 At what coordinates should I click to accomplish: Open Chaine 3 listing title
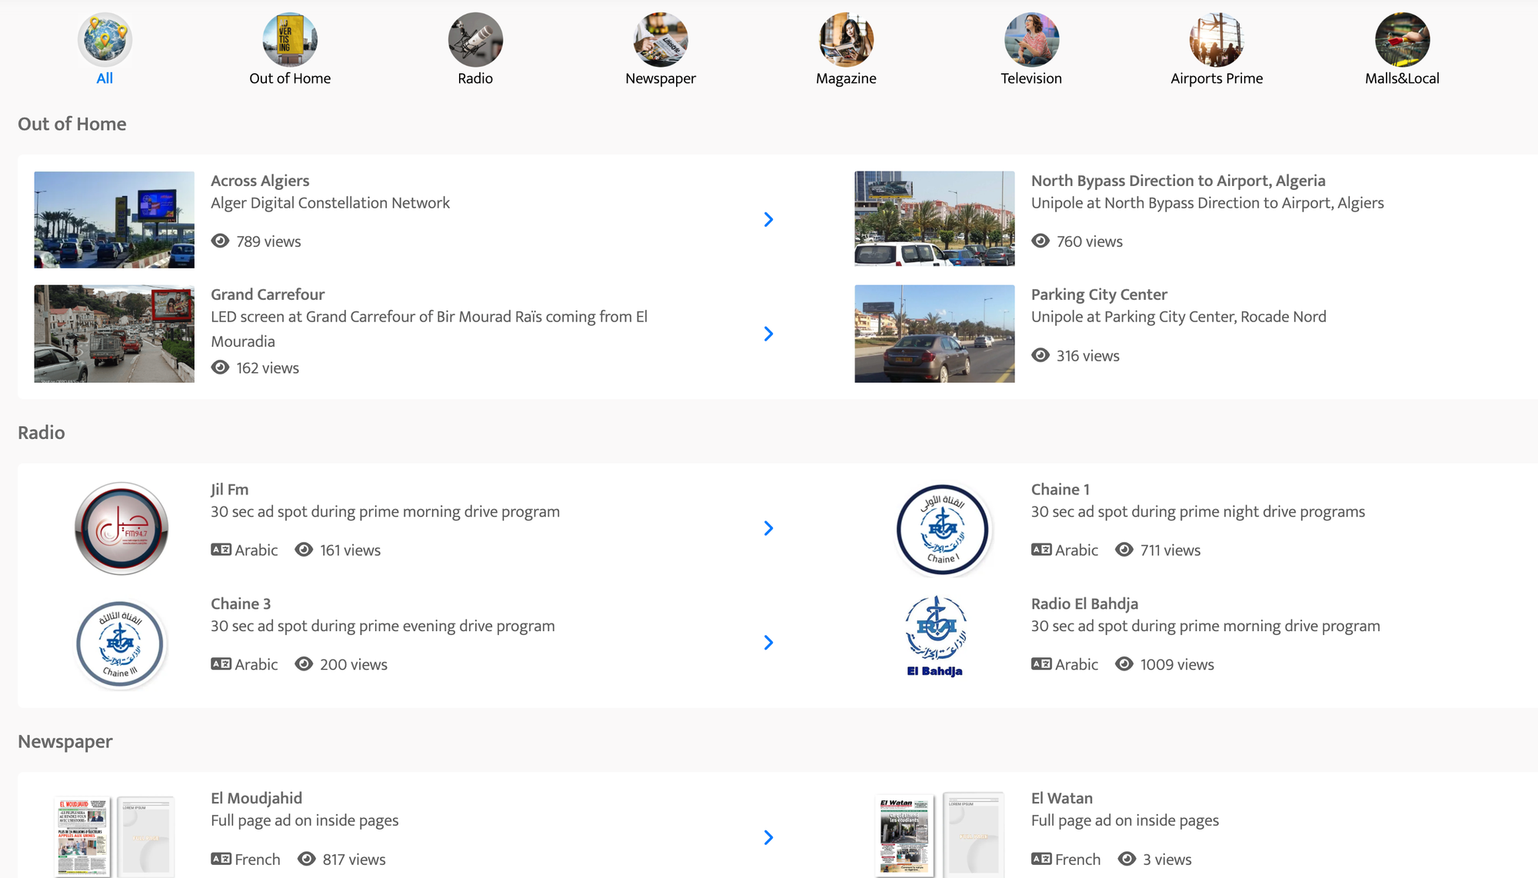[x=241, y=604]
